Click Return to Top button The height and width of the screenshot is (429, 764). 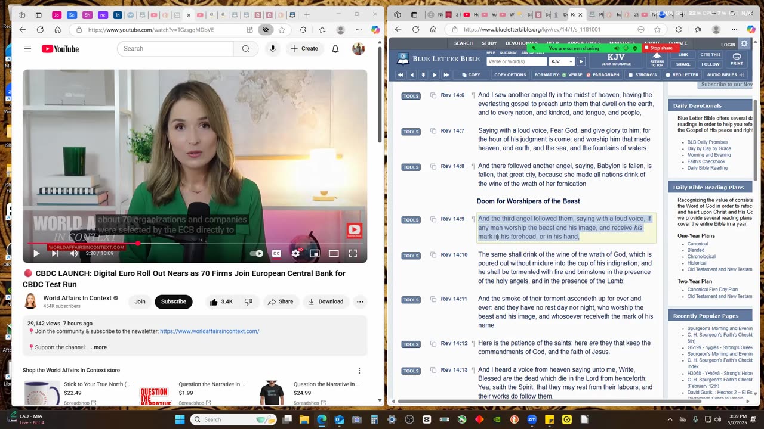[657, 60]
